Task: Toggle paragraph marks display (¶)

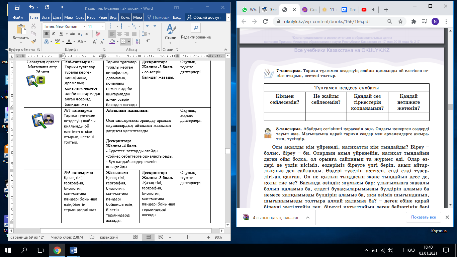Action: (x=148, y=41)
